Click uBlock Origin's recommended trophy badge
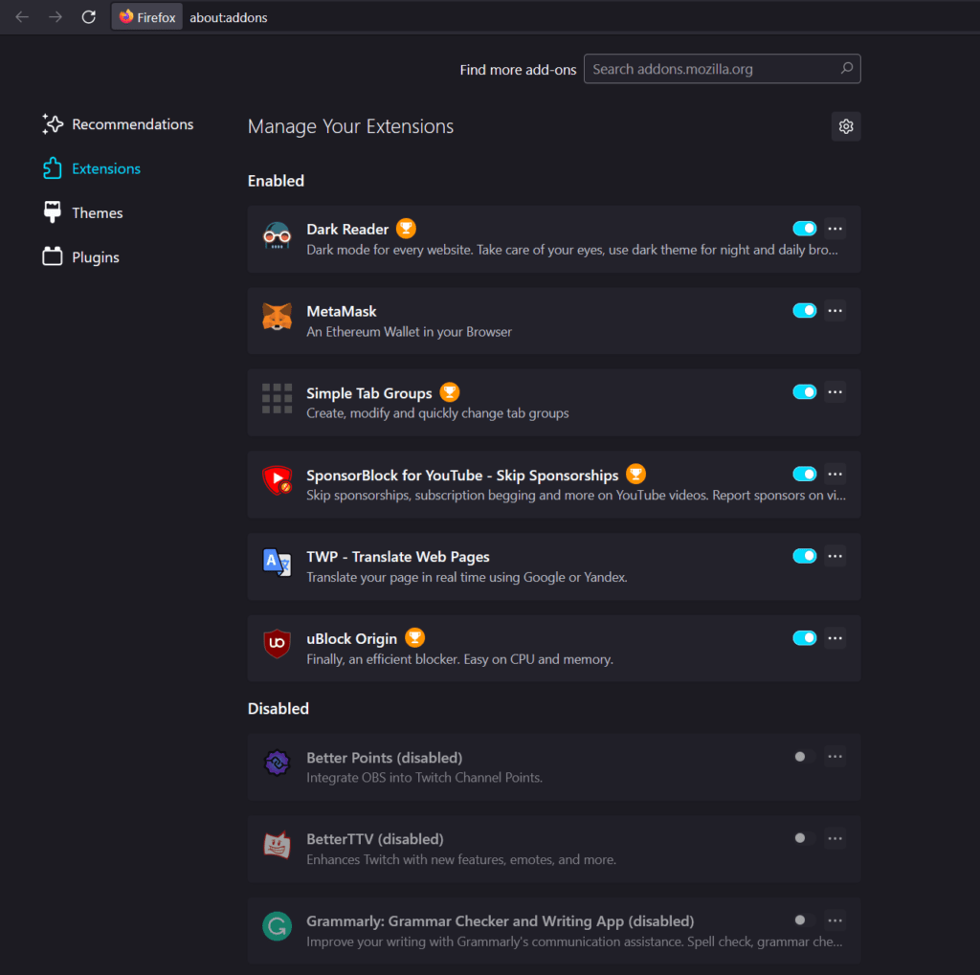Image resolution: width=980 pixels, height=975 pixels. point(415,638)
